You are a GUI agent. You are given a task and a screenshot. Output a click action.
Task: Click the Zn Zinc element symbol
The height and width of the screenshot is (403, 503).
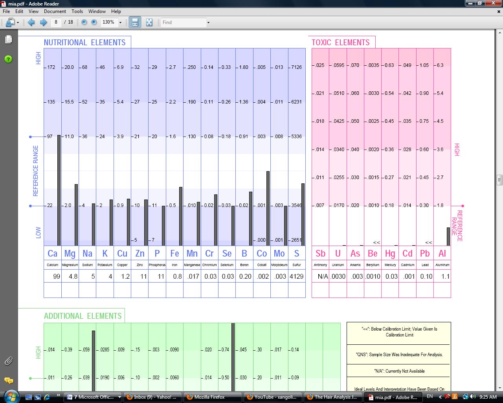tap(140, 253)
